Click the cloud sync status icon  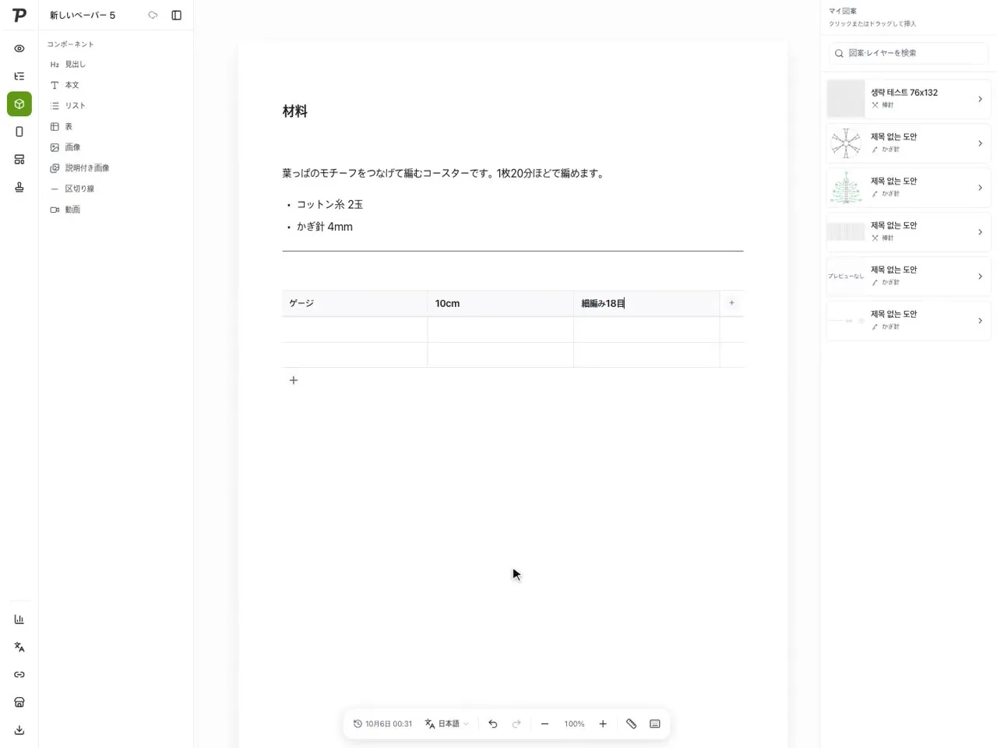[x=153, y=15]
